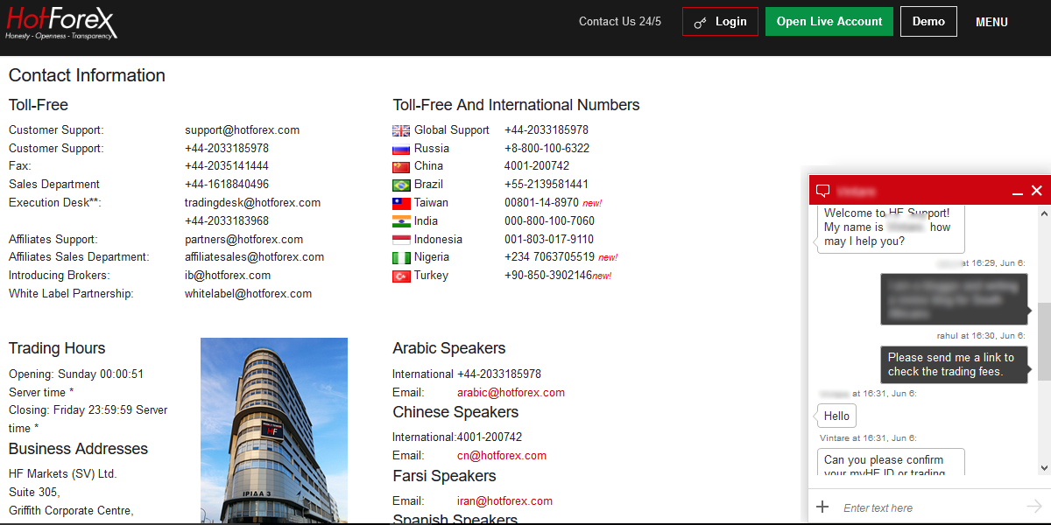Click Sales Department number +44-1618840496

click(x=227, y=185)
